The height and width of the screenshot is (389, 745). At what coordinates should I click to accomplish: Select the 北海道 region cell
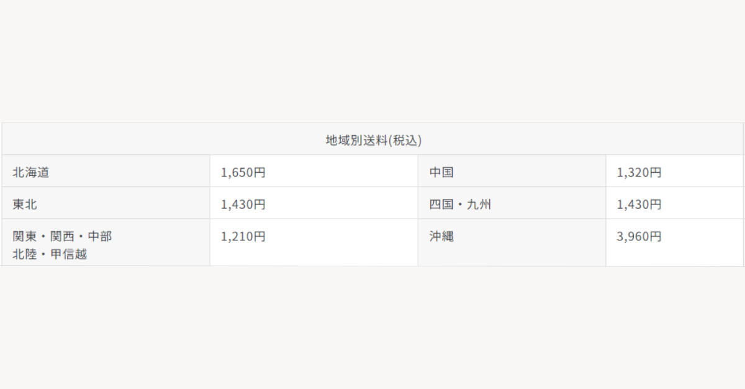pos(106,172)
